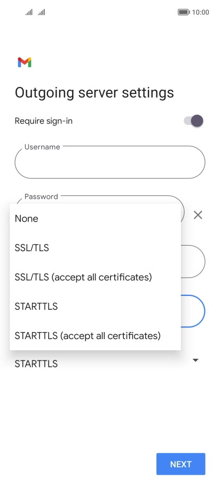The image size is (220, 486).
Task: Tap the first signal strength icon
Action: point(29,12)
